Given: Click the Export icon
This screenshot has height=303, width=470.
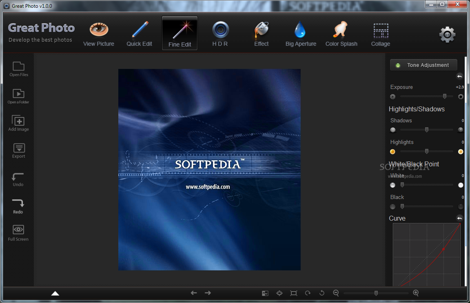Looking at the screenshot, I should click(19, 150).
